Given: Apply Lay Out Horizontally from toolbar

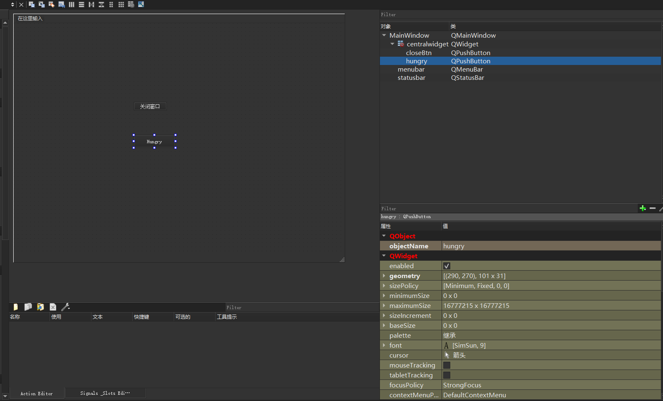Looking at the screenshot, I should click(71, 5).
